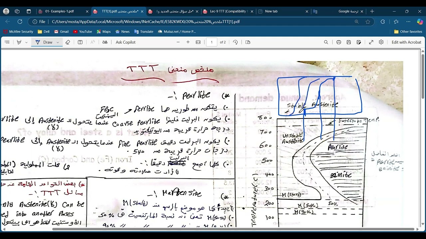Close the New tab tab
The width and height of the screenshot is (426, 239).
(x=307, y=11)
